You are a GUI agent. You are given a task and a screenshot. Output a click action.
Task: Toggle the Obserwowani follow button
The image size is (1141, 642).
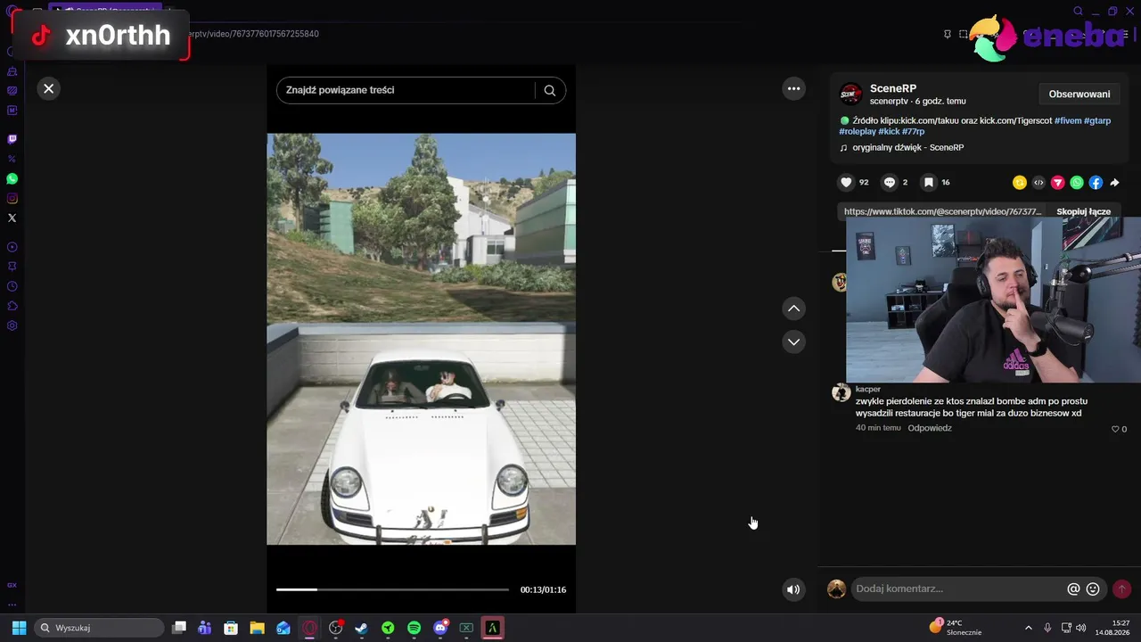(1079, 95)
